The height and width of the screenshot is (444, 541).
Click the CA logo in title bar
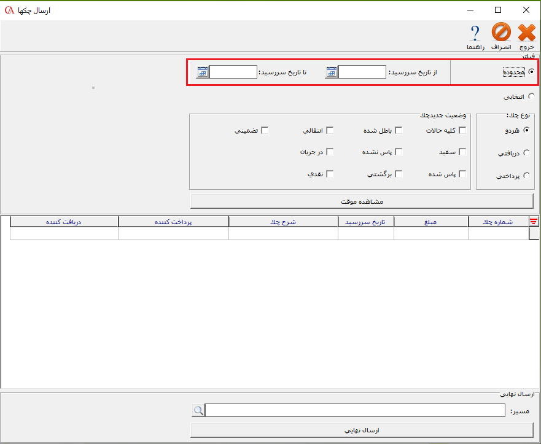pyautogui.click(x=9, y=10)
